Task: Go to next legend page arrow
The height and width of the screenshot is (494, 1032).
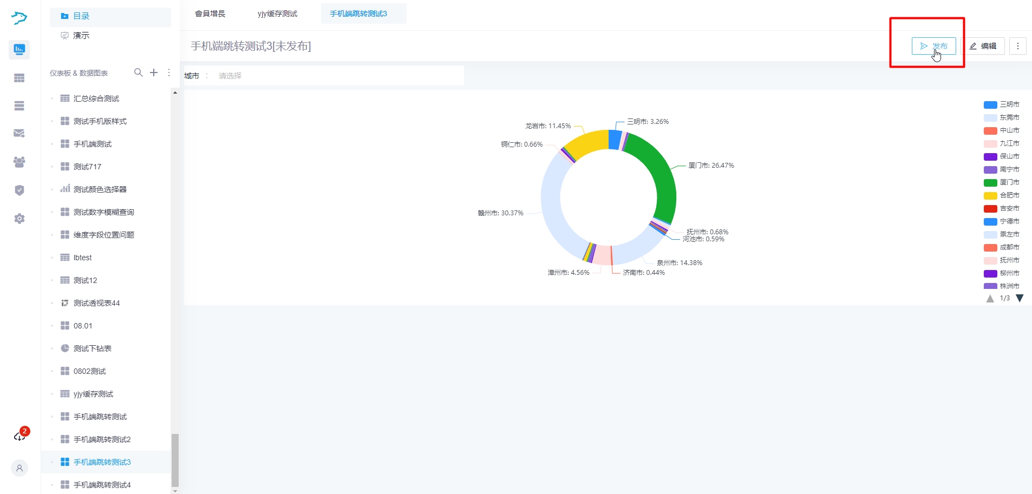Action: click(x=1020, y=298)
